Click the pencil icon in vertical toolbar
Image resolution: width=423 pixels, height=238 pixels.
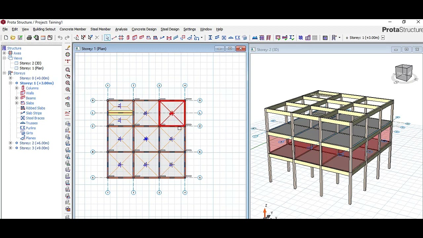coord(68,48)
